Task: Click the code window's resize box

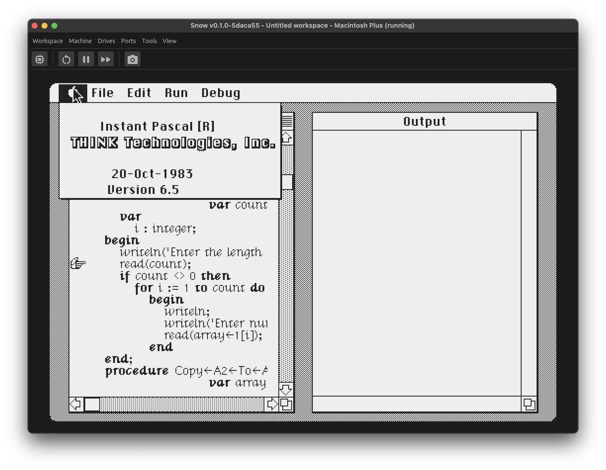Action: (286, 404)
